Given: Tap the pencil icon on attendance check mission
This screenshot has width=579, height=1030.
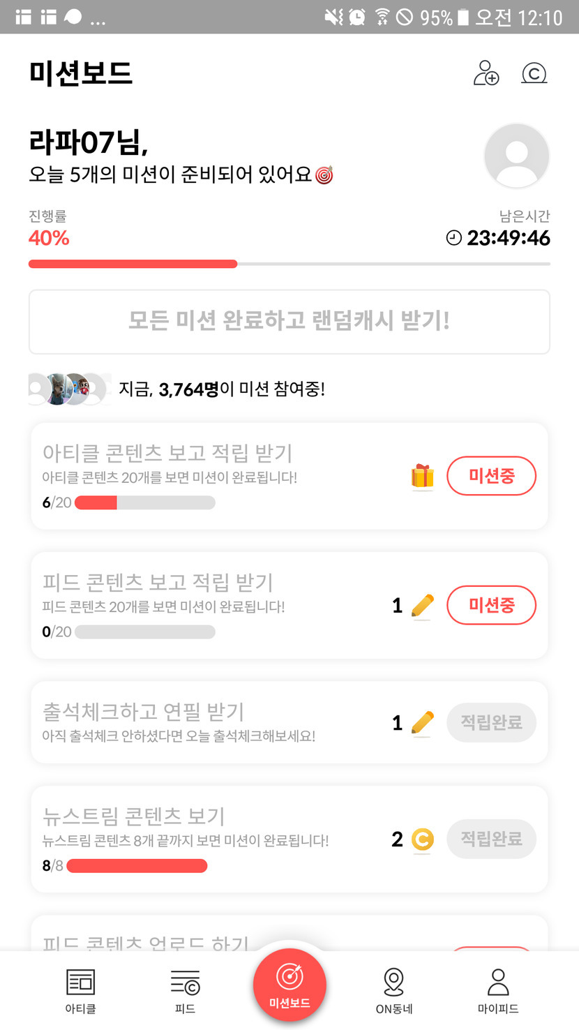Looking at the screenshot, I should point(422,723).
